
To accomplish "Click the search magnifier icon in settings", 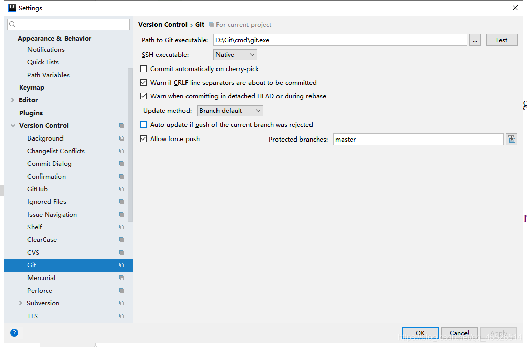I will tap(12, 24).
